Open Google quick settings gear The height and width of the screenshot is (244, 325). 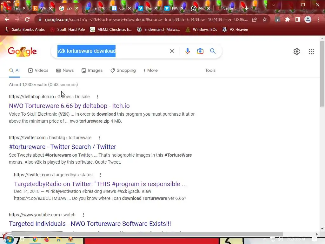click(x=297, y=51)
